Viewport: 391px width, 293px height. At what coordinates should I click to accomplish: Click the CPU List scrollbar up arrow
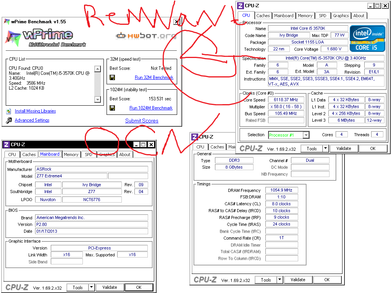[x=97, y=69]
